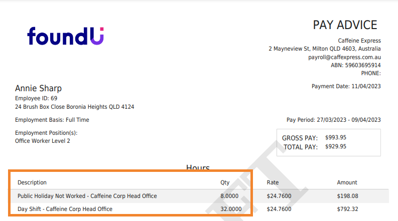Select the Office Worker Level 2 position
This screenshot has width=398, height=221.
pyautogui.click(x=43, y=141)
